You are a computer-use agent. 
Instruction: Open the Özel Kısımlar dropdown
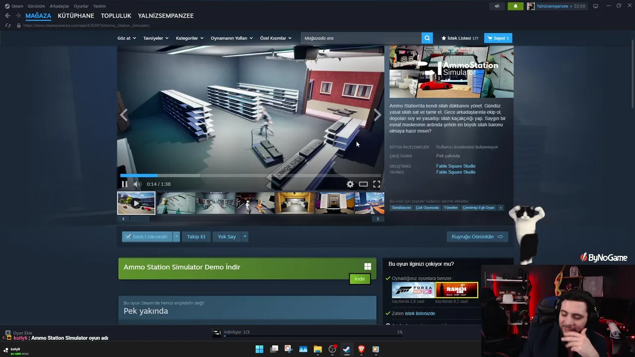click(276, 38)
